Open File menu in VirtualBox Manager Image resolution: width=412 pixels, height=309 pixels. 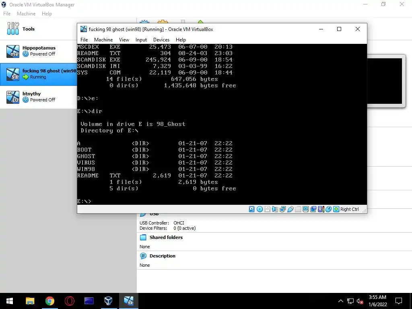click(7, 14)
